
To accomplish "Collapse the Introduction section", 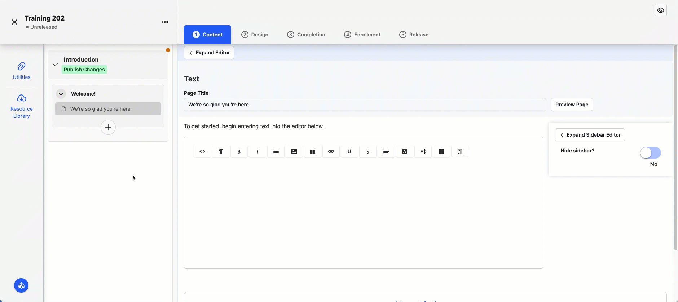I will pyautogui.click(x=55, y=65).
